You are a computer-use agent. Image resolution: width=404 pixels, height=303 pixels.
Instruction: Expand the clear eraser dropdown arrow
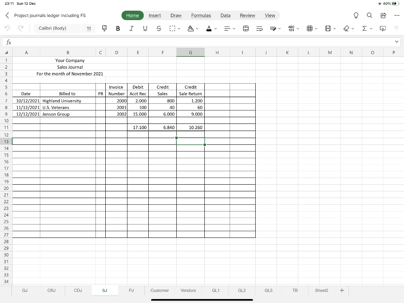coord(353,28)
